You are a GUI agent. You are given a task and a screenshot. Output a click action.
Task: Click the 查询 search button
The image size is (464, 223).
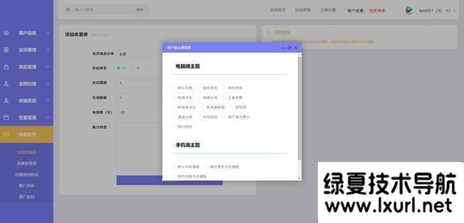[x=139, y=10]
